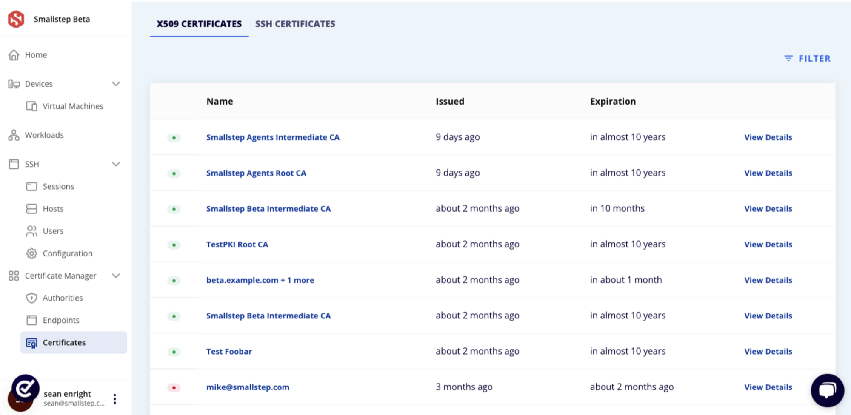Open beta.example.com + 1 more certificate

260,280
